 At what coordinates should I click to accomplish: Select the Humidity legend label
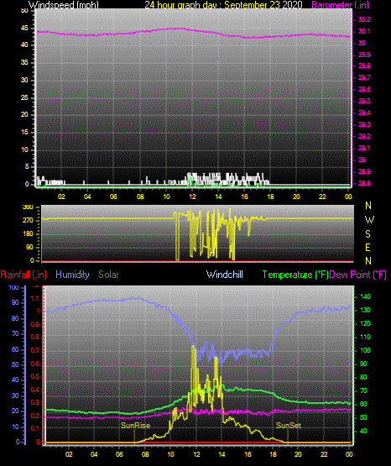(72, 275)
